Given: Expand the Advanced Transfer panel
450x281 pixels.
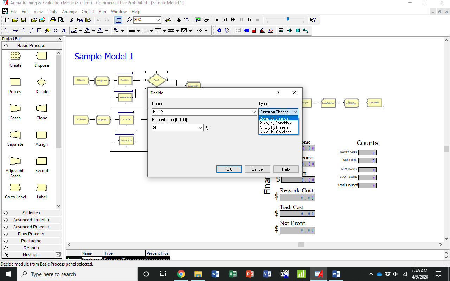Looking at the screenshot, I should [32, 220].
